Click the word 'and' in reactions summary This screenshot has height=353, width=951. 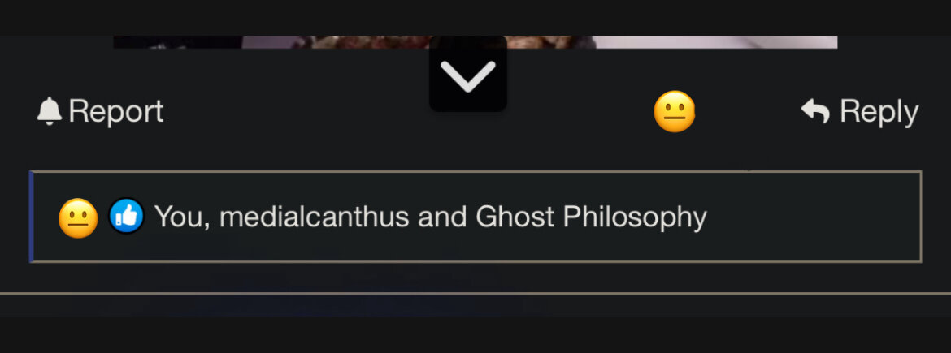(442, 217)
